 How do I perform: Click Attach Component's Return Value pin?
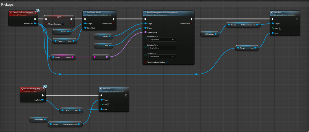pos(192,24)
